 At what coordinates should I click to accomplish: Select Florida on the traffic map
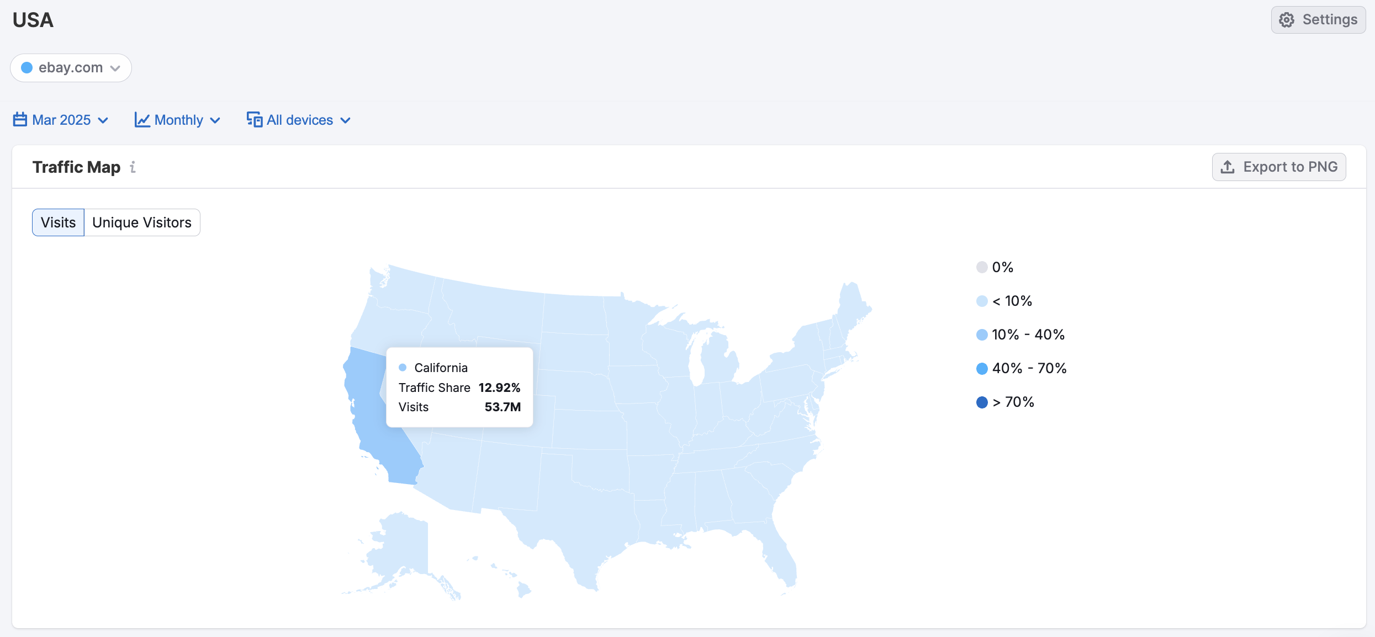779,552
